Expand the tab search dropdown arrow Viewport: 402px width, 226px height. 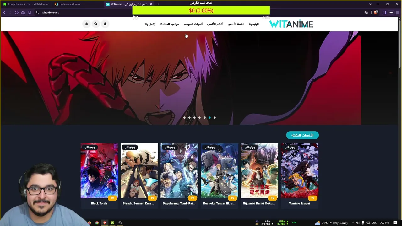[x=370, y=4]
